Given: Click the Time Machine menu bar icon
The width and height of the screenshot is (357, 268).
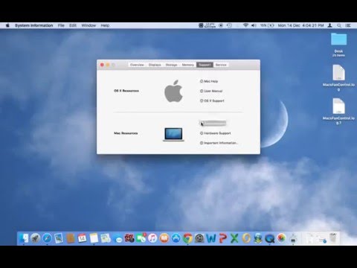Looking at the screenshot, I should [229, 25].
